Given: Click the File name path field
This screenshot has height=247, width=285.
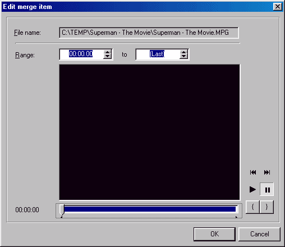Looking at the screenshot, I should click(x=149, y=33).
